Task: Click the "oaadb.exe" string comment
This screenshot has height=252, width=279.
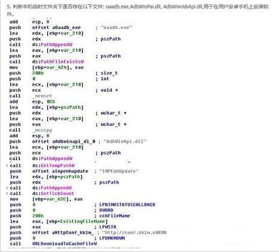Action: click(116, 27)
